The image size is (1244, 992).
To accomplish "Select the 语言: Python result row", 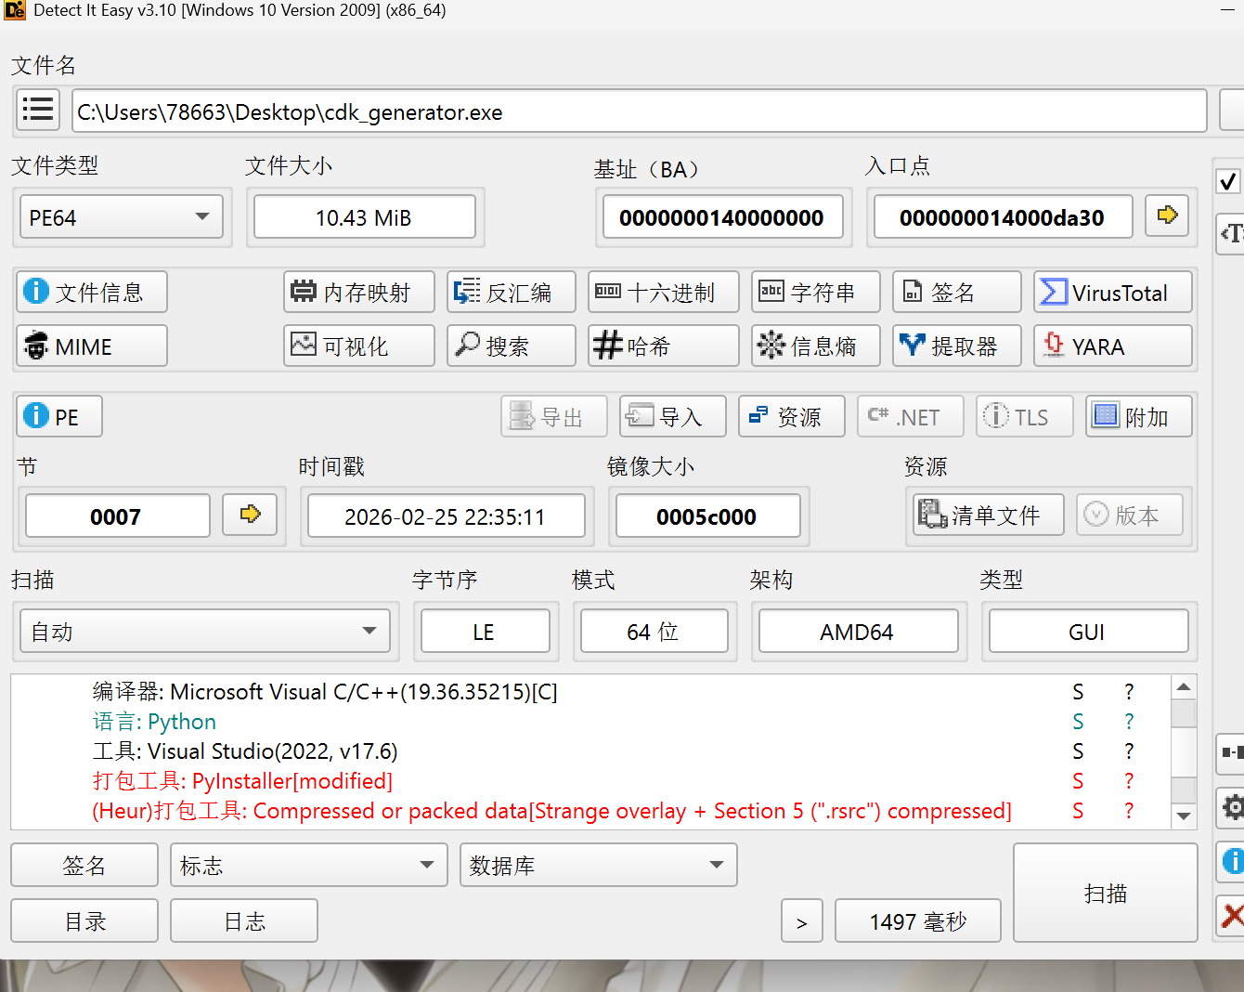I will pyautogui.click(x=590, y=722).
